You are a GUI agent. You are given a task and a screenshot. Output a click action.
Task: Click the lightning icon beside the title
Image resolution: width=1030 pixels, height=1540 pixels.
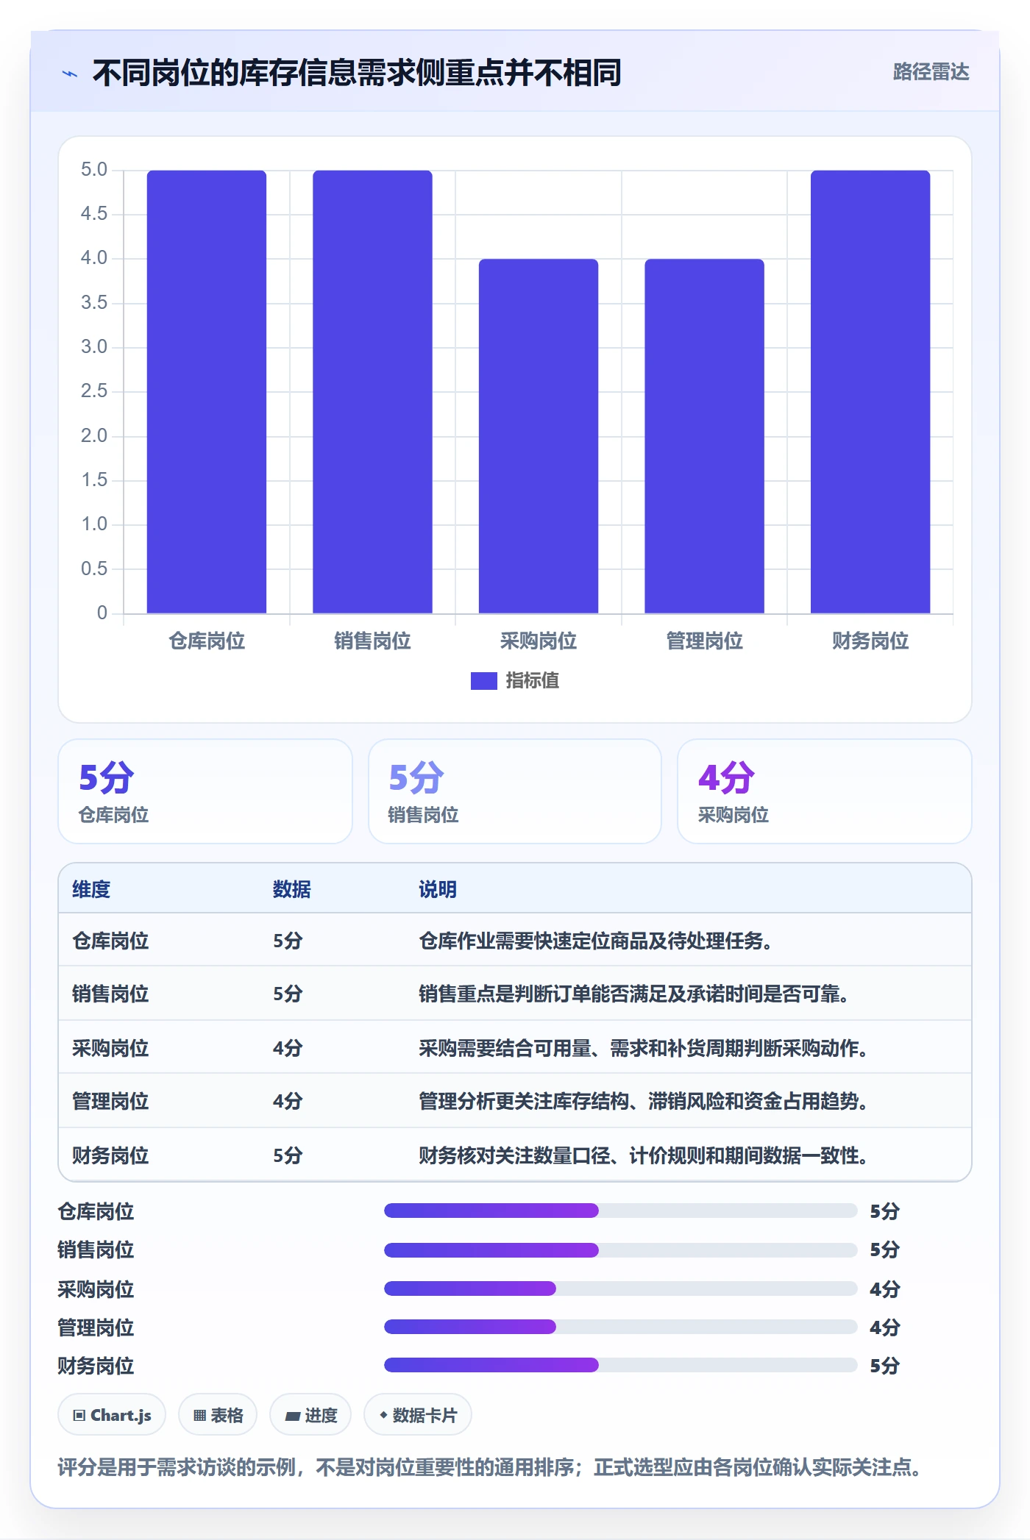pyautogui.click(x=70, y=74)
